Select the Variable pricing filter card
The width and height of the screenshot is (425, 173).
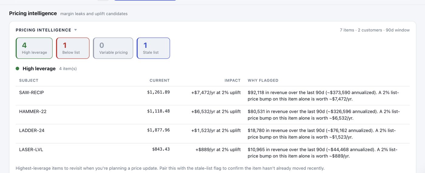click(x=113, y=48)
